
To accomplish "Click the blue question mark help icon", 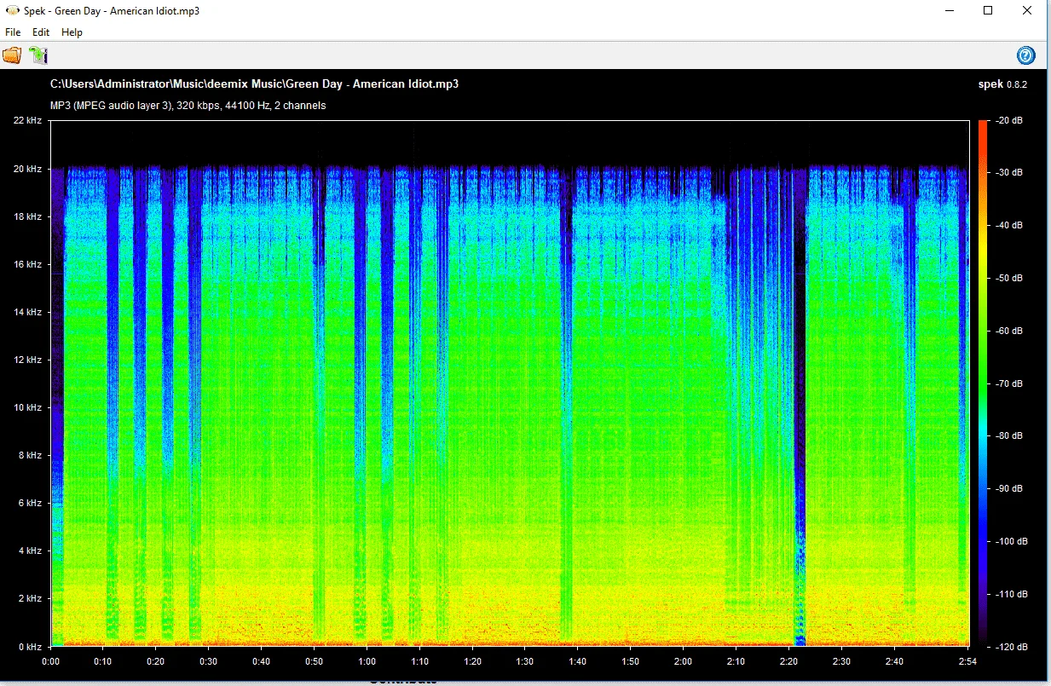I will [1025, 55].
